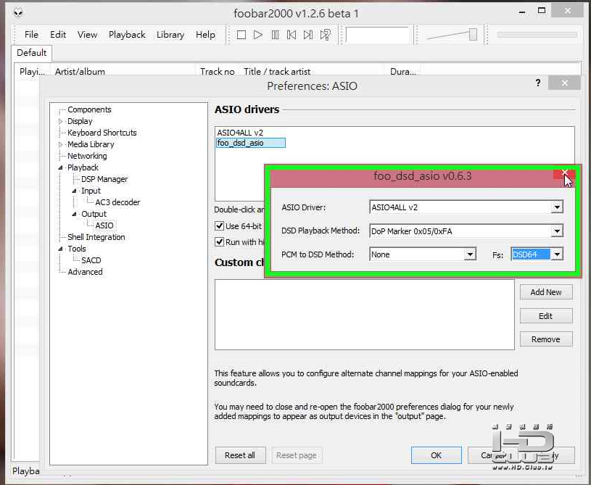Maximize the foobar2000 main window
Screen dimensions: 591x485
pyautogui.click(x=541, y=12)
